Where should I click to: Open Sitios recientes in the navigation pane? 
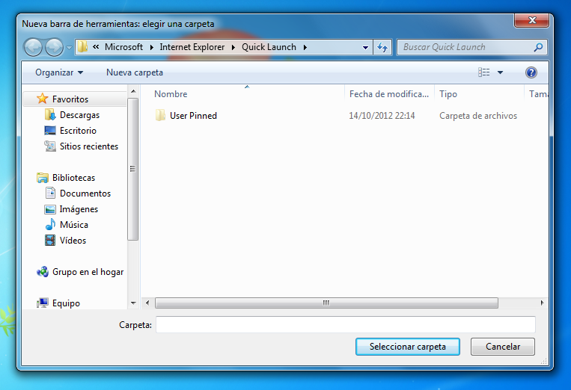(89, 146)
